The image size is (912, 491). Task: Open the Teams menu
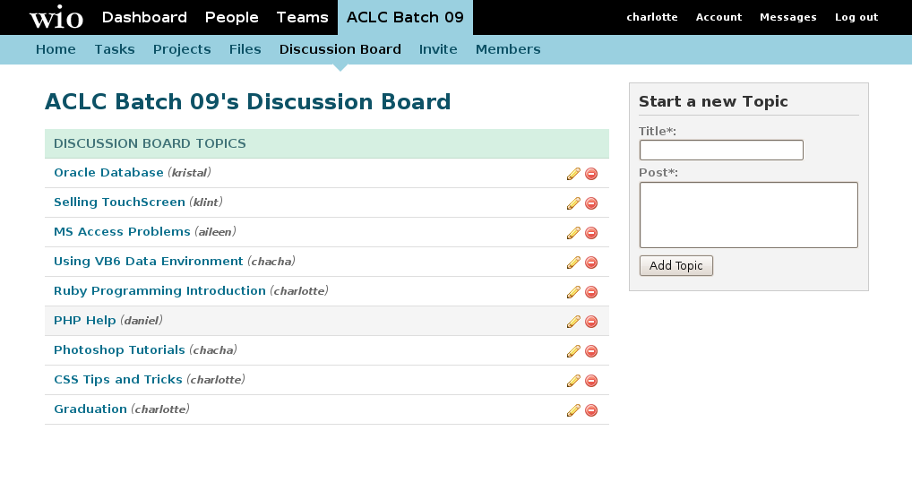[x=303, y=17]
